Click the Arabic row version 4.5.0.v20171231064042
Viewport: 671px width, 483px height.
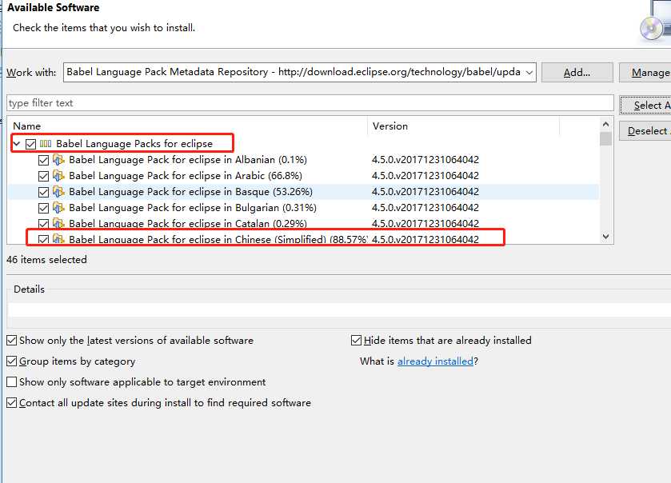(x=425, y=176)
